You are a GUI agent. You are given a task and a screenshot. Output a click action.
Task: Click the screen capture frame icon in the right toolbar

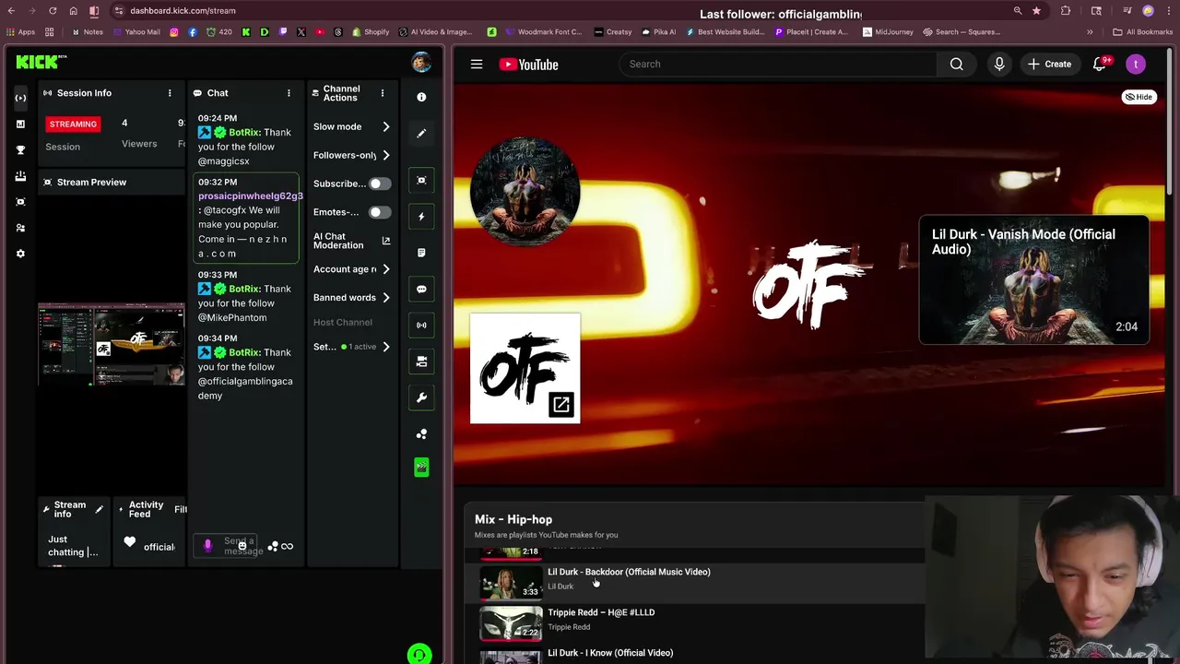coord(421,180)
